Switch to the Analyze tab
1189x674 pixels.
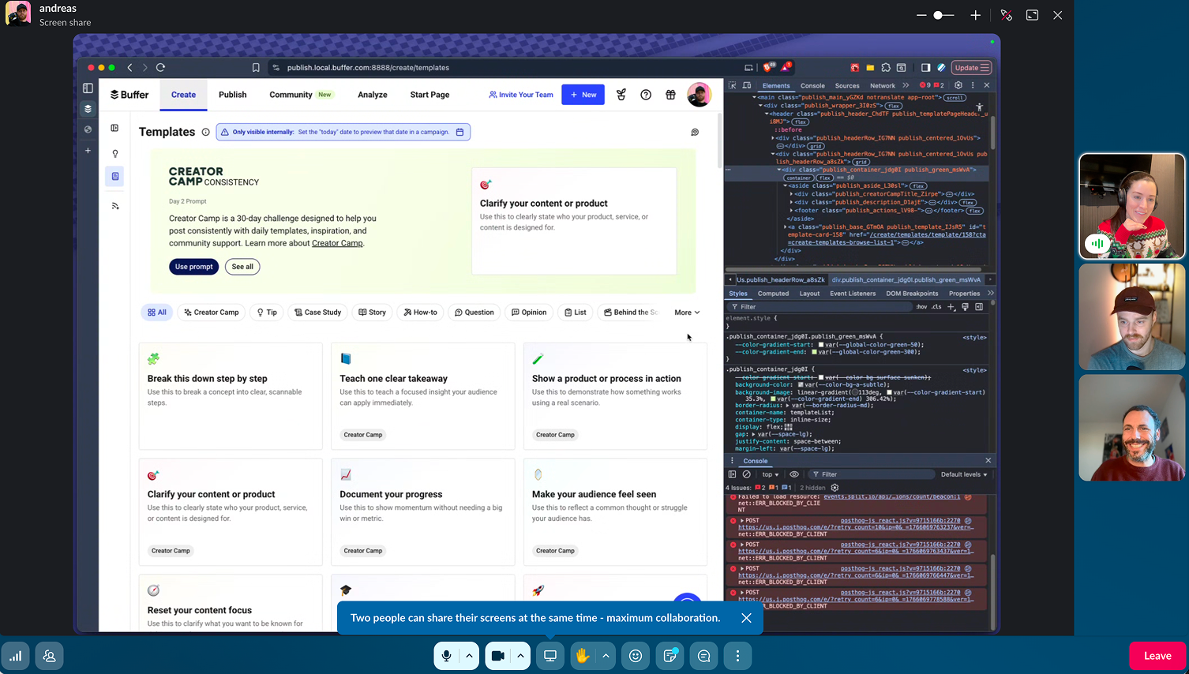tap(373, 95)
